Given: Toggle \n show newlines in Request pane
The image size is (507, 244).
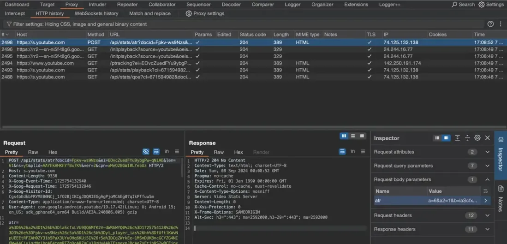Looking at the screenshot, I should coord(167,152).
